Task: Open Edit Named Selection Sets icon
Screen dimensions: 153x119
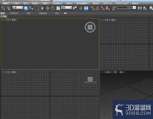Action: (114, 8)
